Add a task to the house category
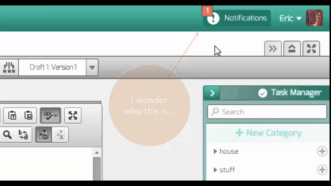Image resolution: width=331 pixels, height=186 pixels. 322,151
